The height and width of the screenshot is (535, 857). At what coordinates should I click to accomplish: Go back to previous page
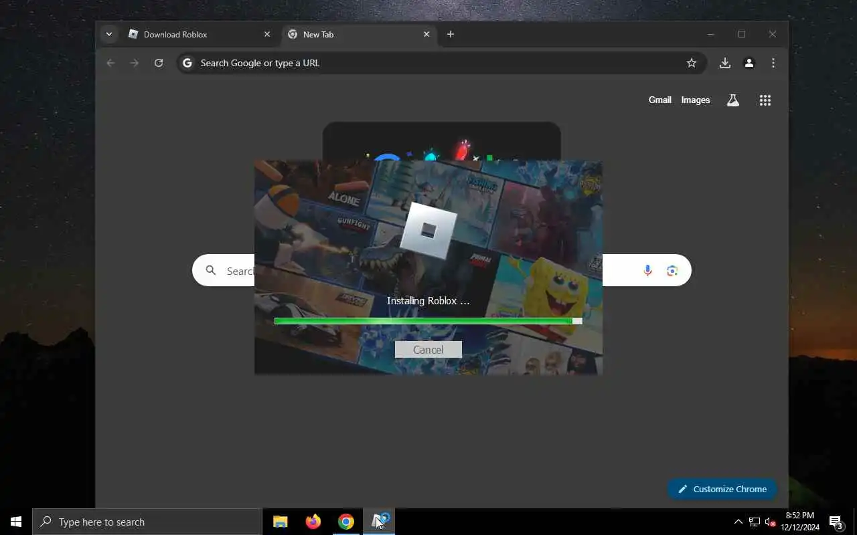pos(110,63)
